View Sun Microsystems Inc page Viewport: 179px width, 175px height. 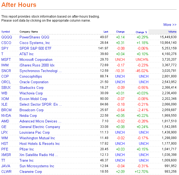37,166
